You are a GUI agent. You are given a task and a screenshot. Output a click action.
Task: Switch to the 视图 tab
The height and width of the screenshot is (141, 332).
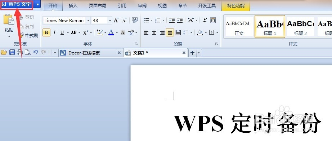click(x=162, y=6)
